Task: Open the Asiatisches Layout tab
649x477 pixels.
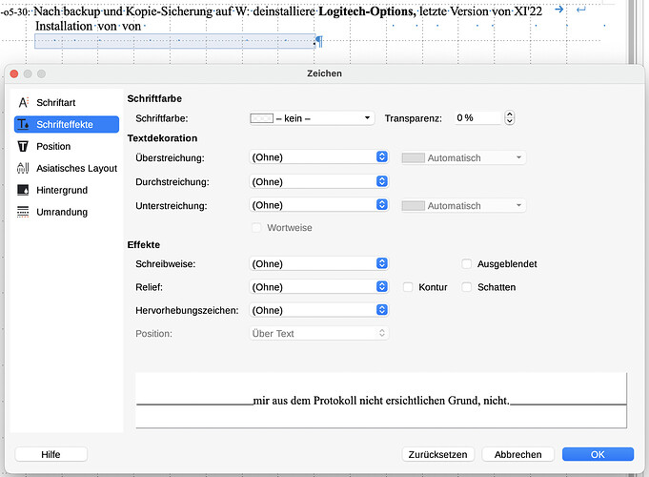Action: (76, 168)
